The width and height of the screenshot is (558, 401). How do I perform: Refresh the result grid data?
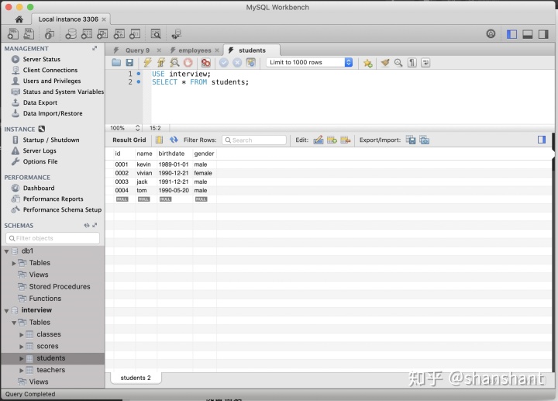[174, 140]
